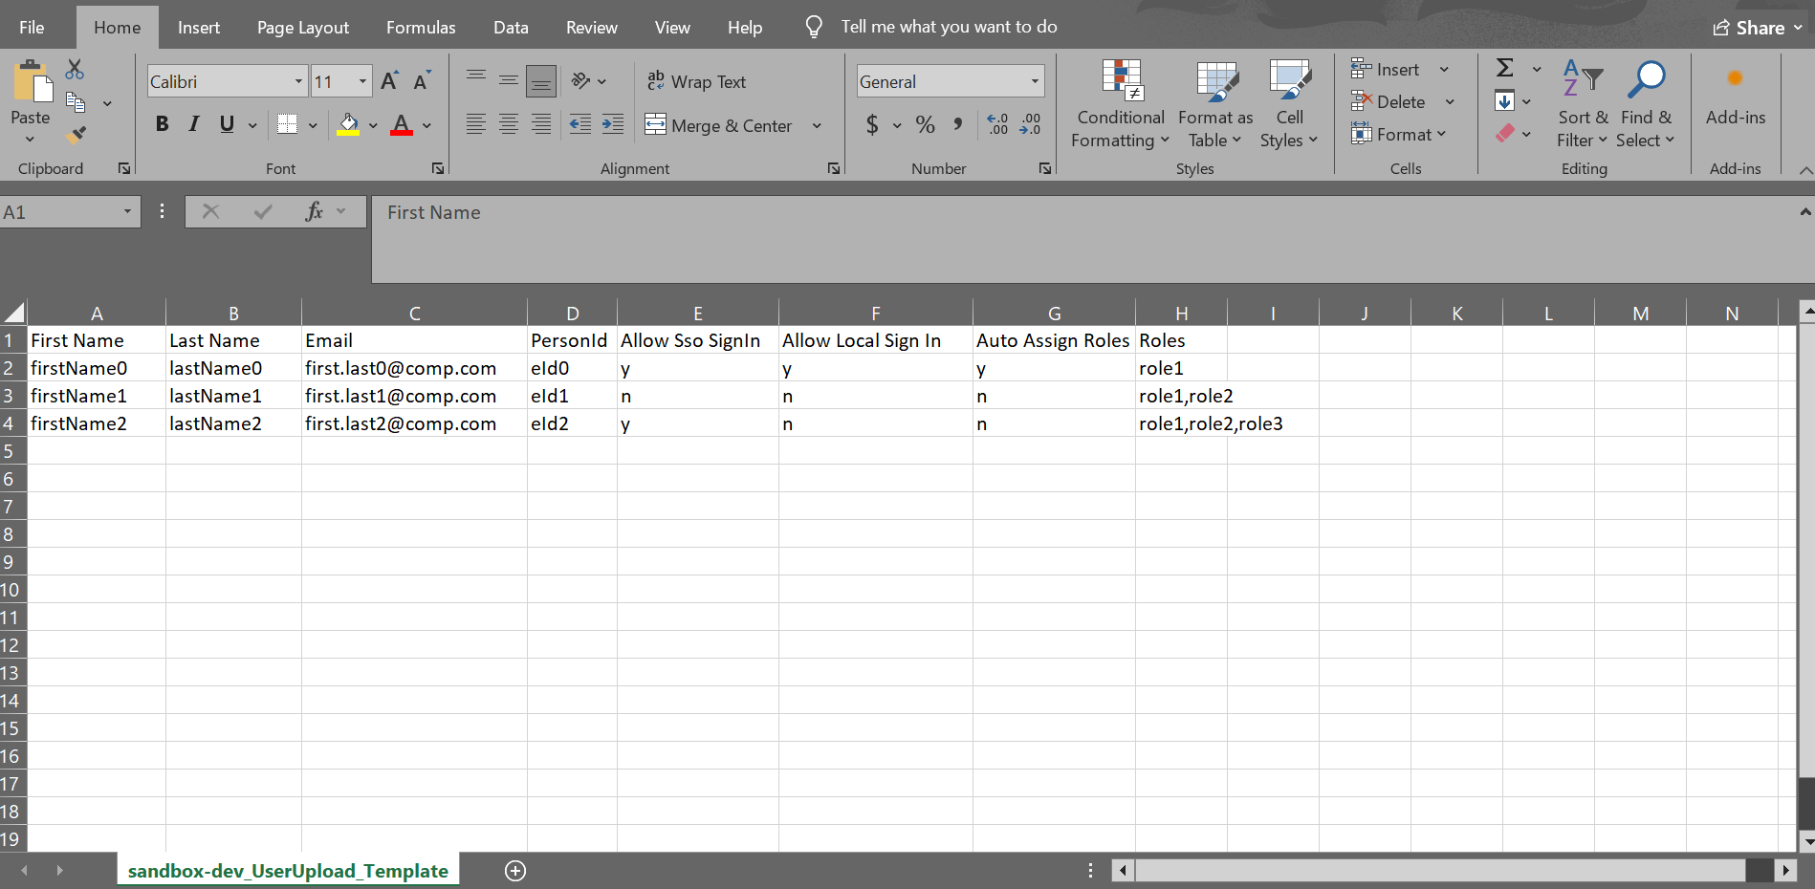Expand the General number format dropdown

point(1035,82)
